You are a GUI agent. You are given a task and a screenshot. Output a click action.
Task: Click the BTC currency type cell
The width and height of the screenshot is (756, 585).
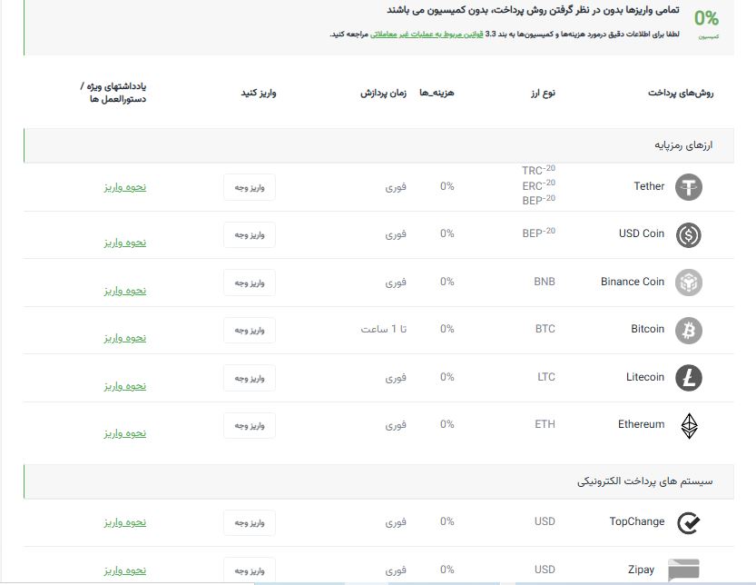click(x=545, y=329)
